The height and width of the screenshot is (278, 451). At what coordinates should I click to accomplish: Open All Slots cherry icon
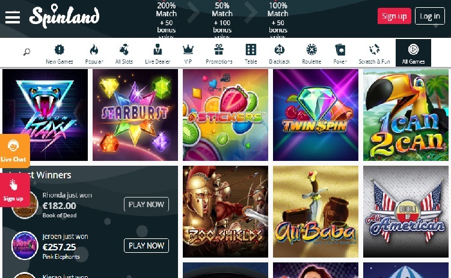[x=124, y=53]
